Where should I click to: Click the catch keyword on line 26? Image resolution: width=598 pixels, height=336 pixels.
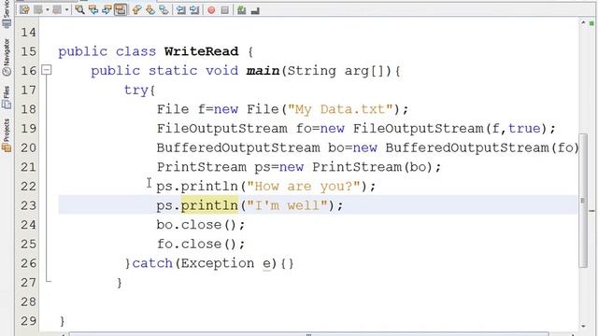(152, 263)
